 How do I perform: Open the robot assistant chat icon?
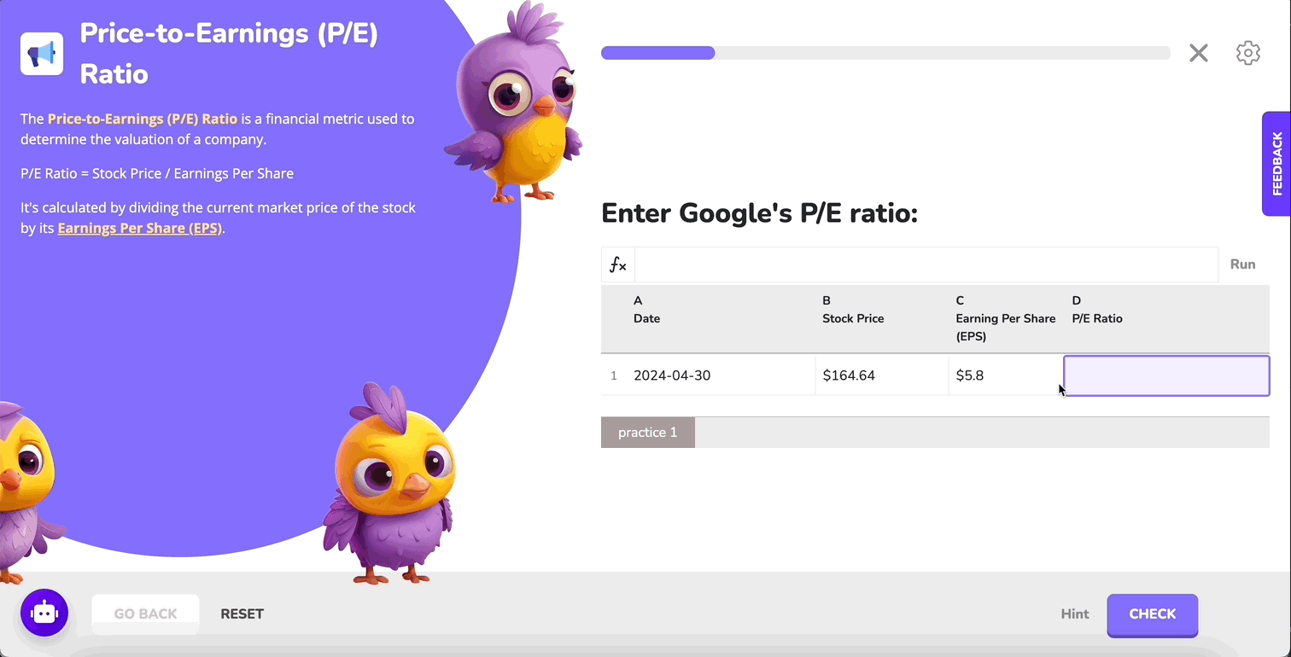pyautogui.click(x=44, y=613)
